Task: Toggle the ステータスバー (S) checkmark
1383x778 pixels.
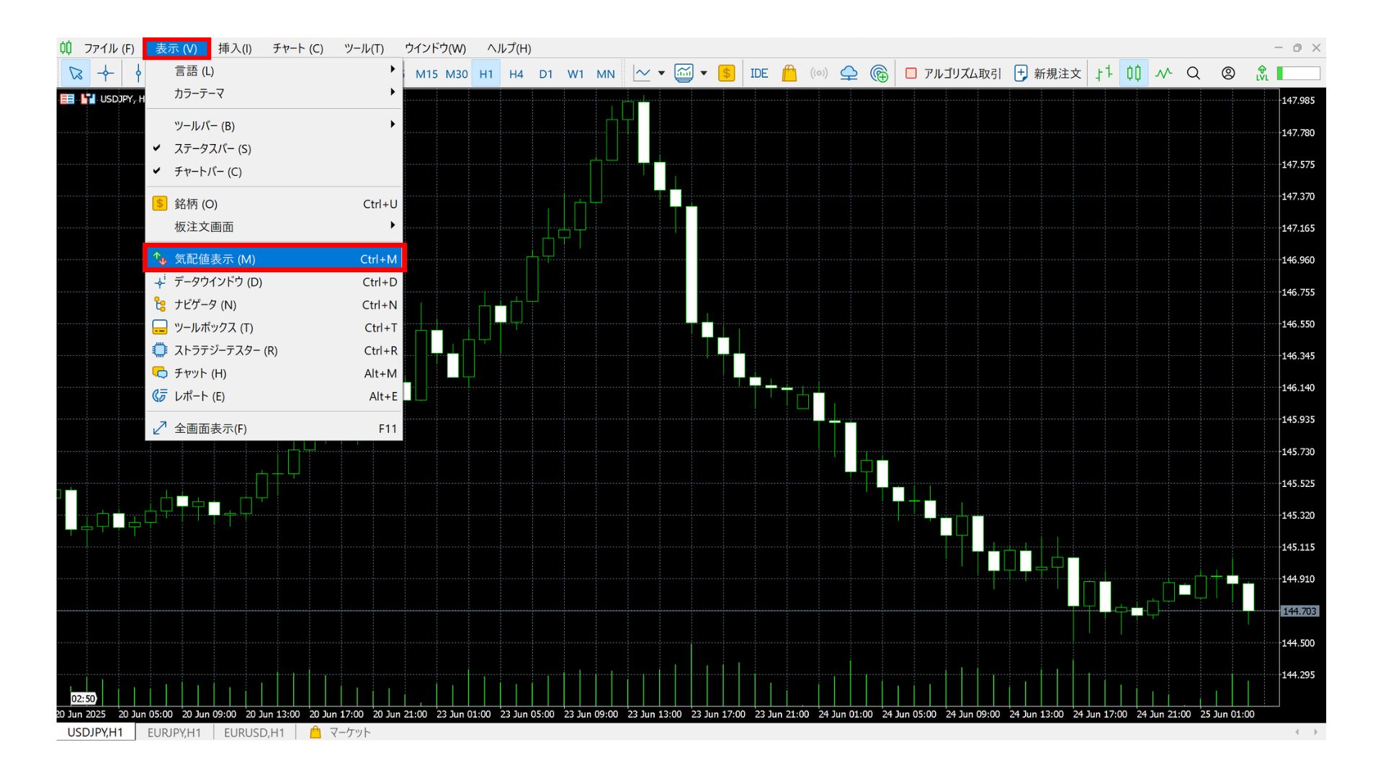Action: pyautogui.click(x=212, y=149)
